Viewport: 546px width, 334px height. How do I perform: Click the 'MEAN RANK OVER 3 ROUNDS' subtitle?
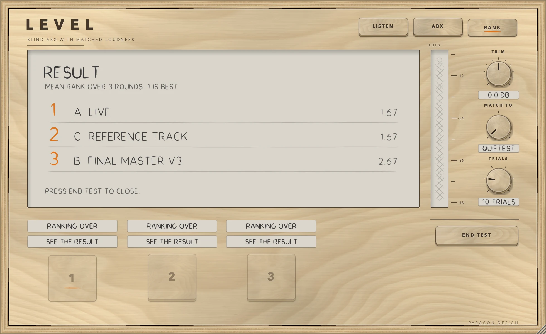(x=112, y=87)
